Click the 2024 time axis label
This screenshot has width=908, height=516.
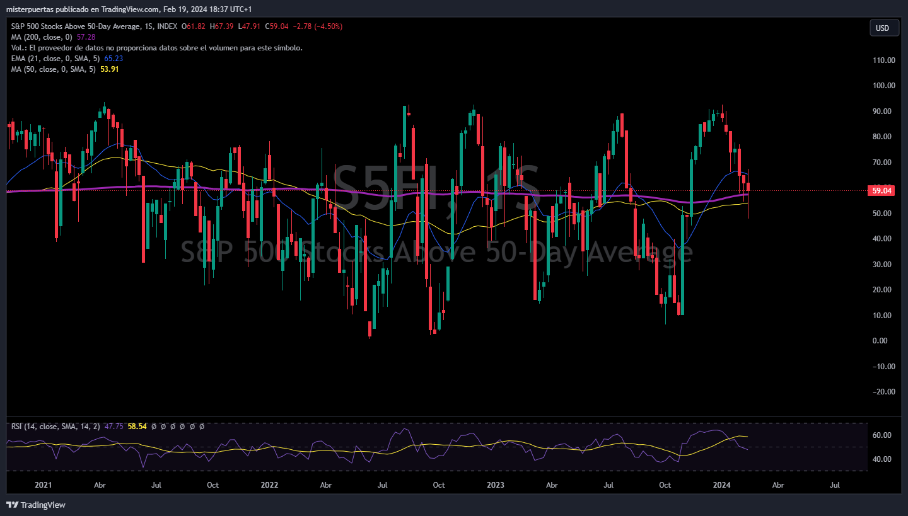[x=721, y=485]
